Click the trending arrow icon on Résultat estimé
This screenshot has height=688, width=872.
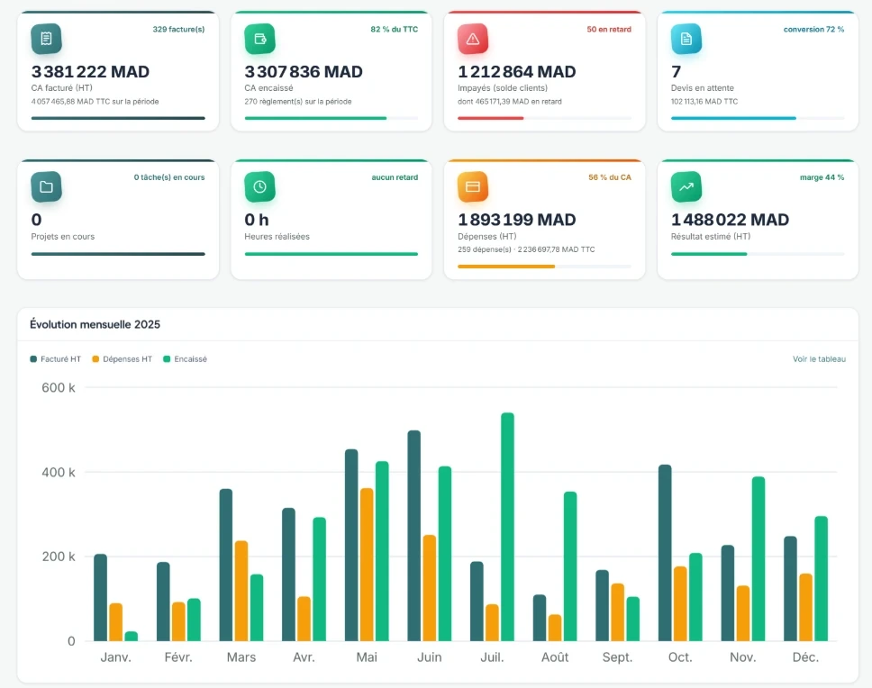686,186
